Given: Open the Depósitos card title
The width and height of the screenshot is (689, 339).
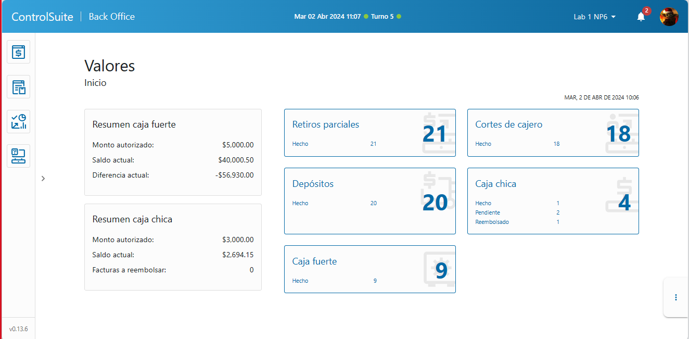Looking at the screenshot, I should [x=313, y=184].
